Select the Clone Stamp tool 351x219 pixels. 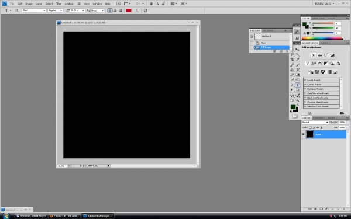click(292, 69)
